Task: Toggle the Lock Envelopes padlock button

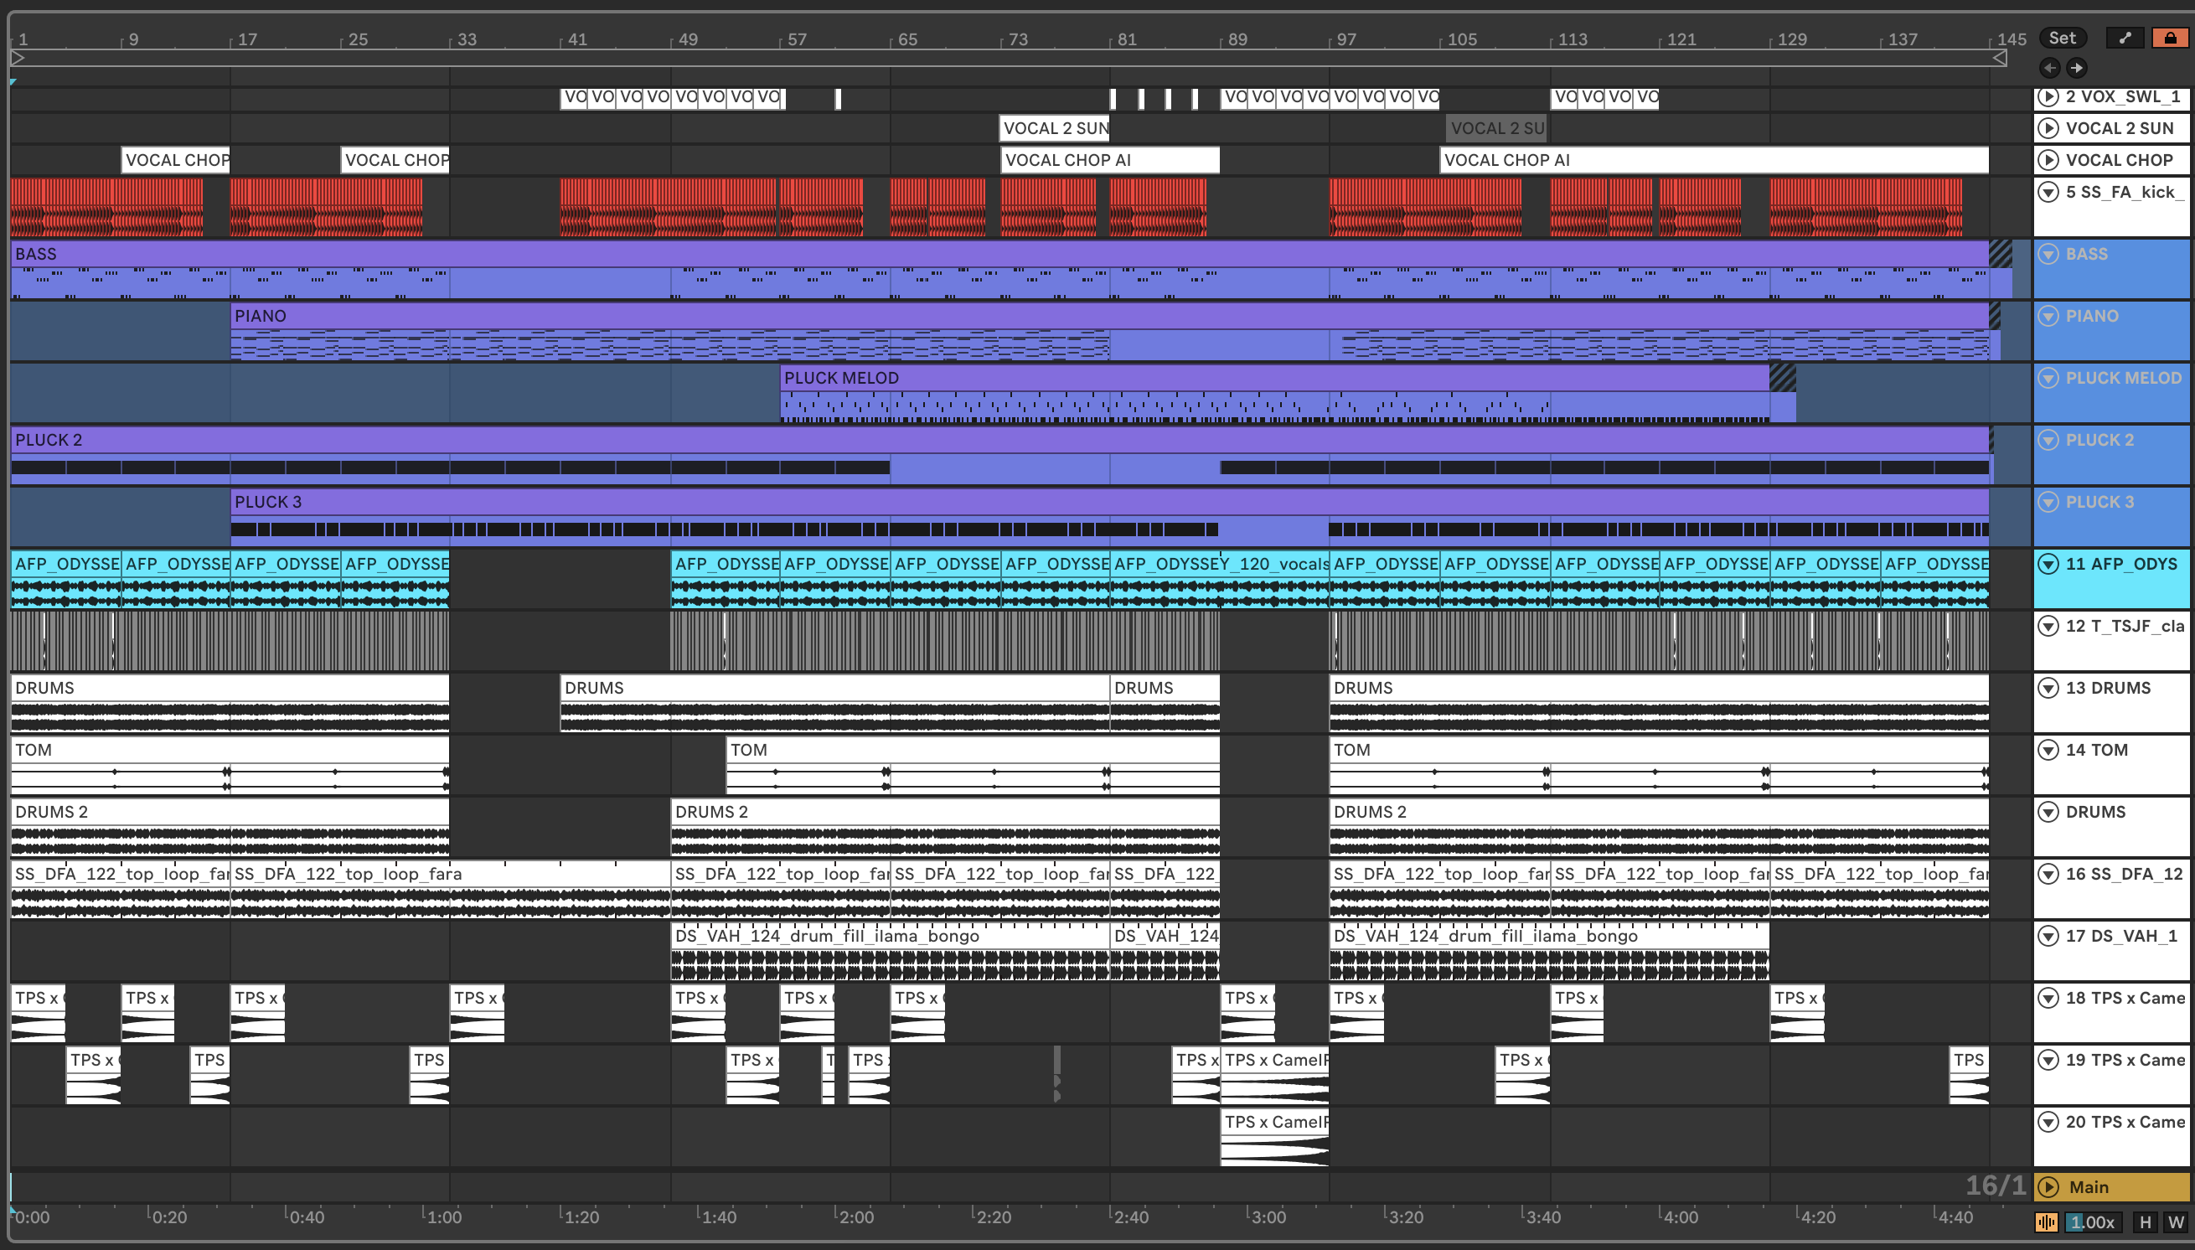Action: pos(2169,38)
